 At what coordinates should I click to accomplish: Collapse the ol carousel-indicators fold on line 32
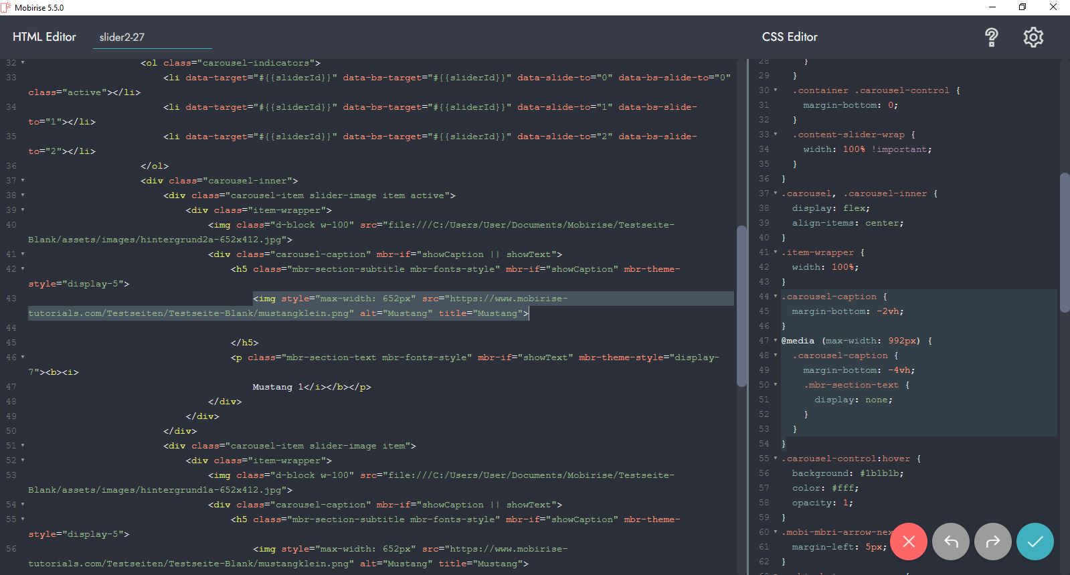[x=23, y=63]
